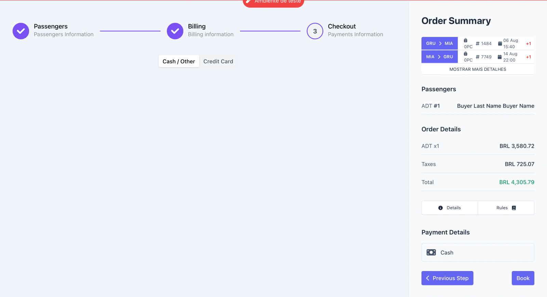Click the baggage icon on GRU to MIA flight
The width and height of the screenshot is (547, 297).
466,40
